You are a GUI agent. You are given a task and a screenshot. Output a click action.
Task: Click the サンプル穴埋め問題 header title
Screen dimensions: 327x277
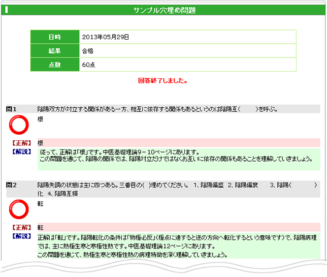pyautogui.click(x=165, y=10)
